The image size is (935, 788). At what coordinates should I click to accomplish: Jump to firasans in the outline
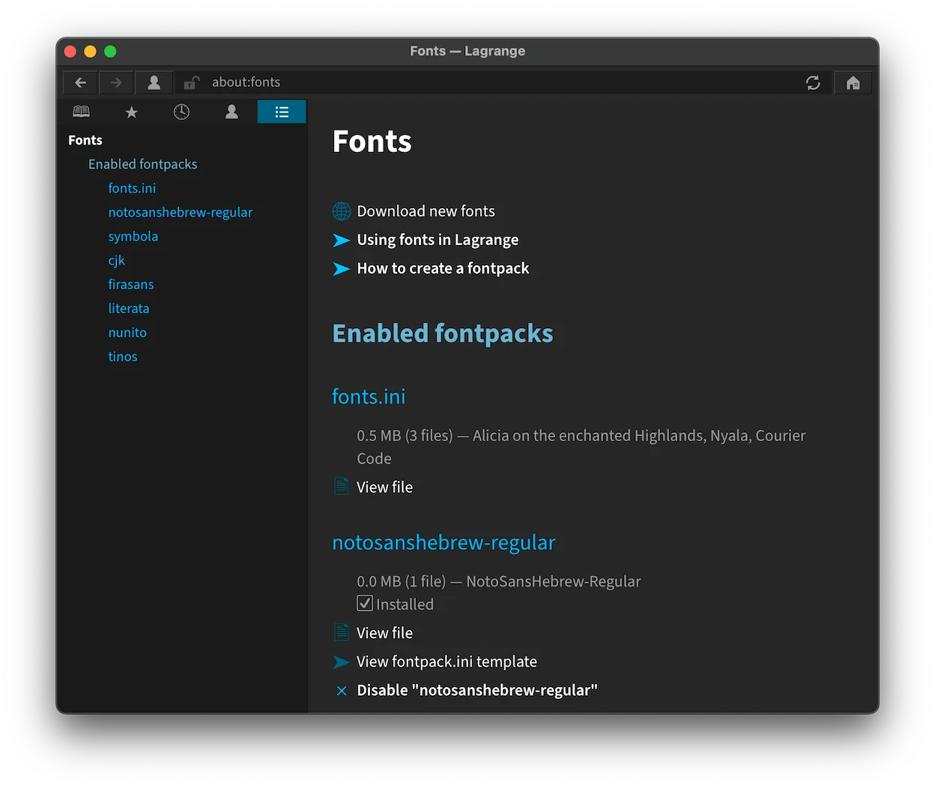click(x=131, y=284)
